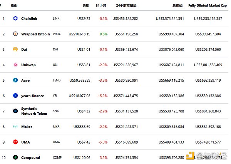Click the Wrapped Bitcoin coin icon
The width and height of the screenshot is (231, 164).
(x=15, y=34)
